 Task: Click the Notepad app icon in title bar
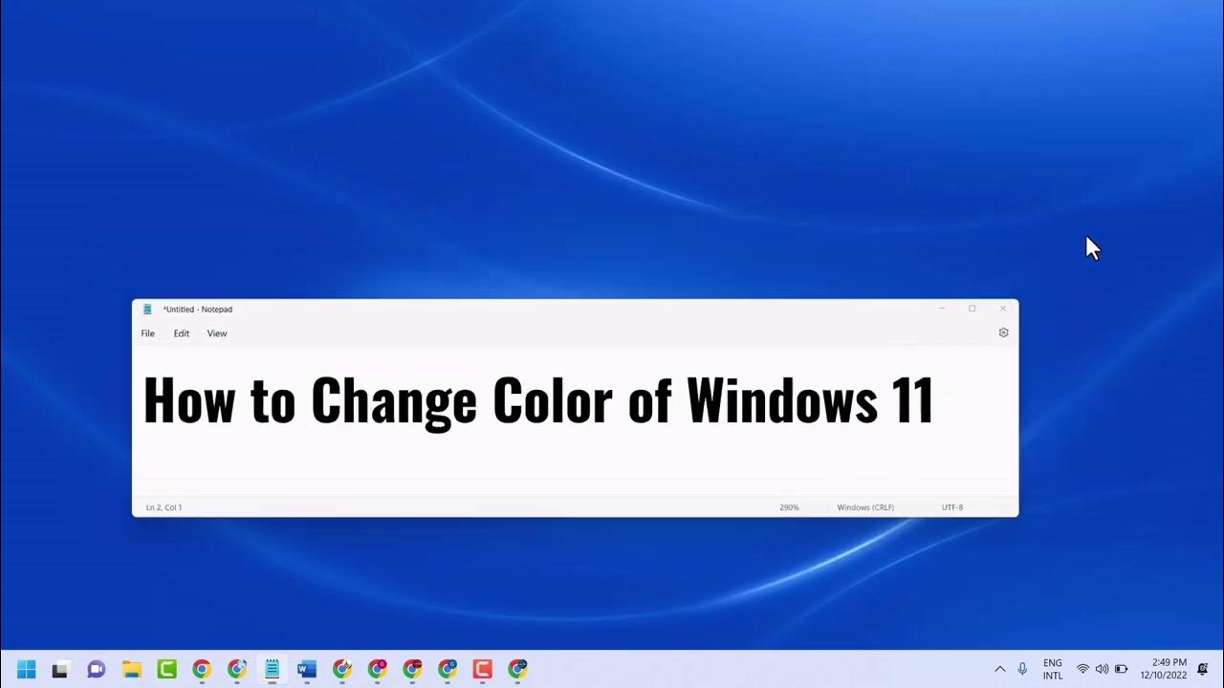[147, 309]
